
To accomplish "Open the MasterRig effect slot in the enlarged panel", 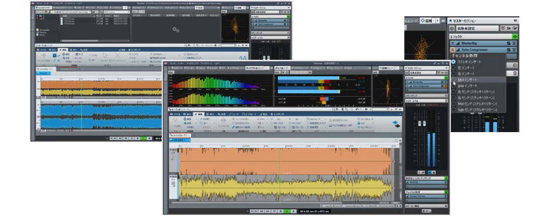I will pos(483,43).
